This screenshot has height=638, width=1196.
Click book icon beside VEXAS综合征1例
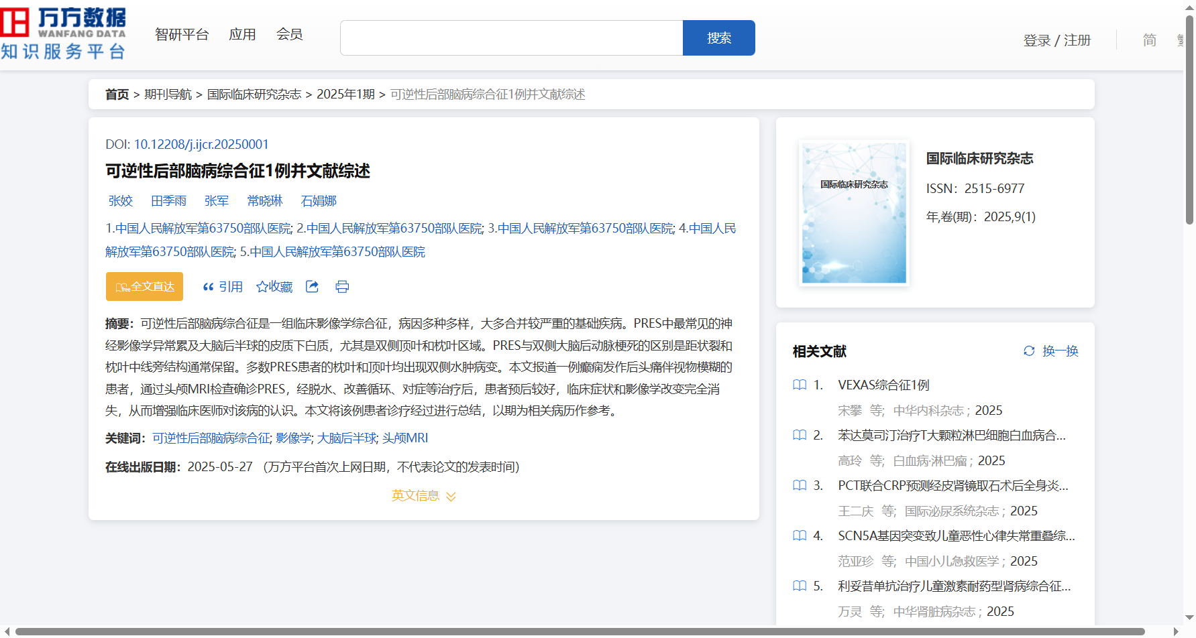800,385
